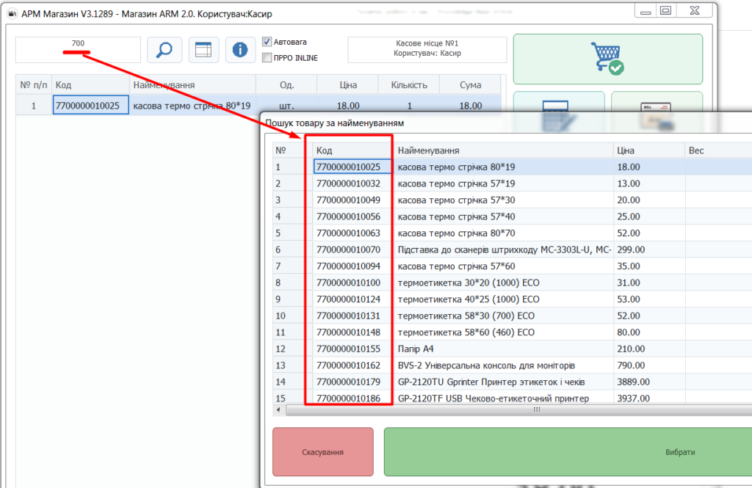The width and height of the screenshot is (752, 488).
Task: Select row касова термо стрічка 80*70
Action: pyautogui.click(x=512, y=233)
